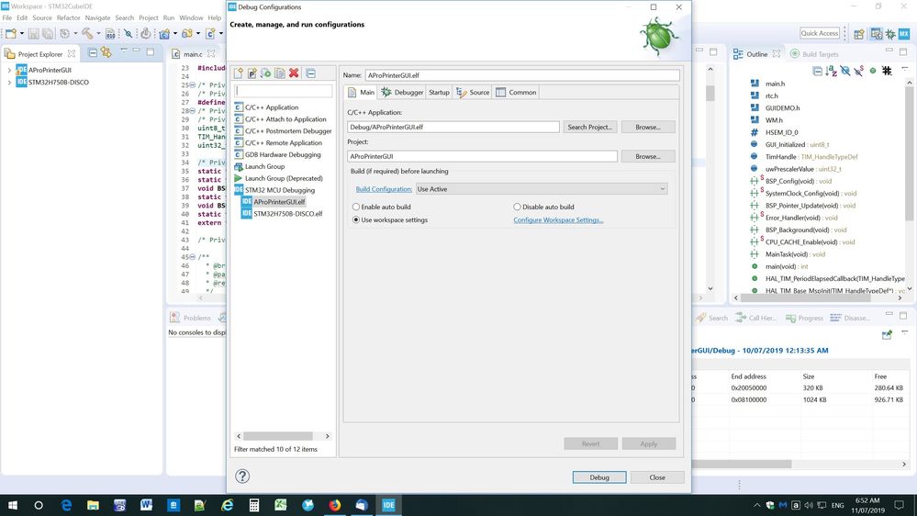The height and width of the screenshot is (516, 917).
Task: Click the hash group icon in Outline
Action: [x=887, y=71]
